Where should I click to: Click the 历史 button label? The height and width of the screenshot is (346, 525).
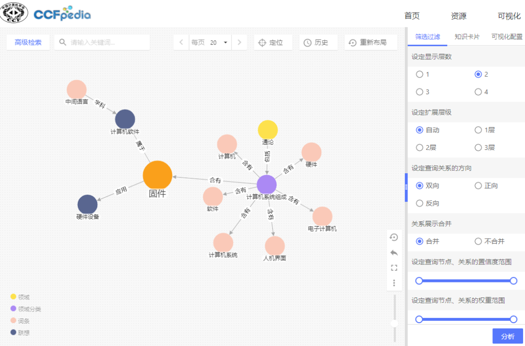[321, 42]
